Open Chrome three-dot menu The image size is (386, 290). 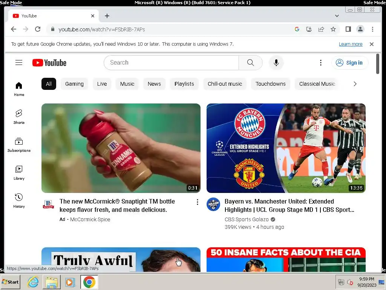point(372,29)
